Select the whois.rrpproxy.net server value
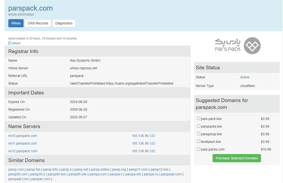This screenshot has height=183, width=283. click(84, 68)
